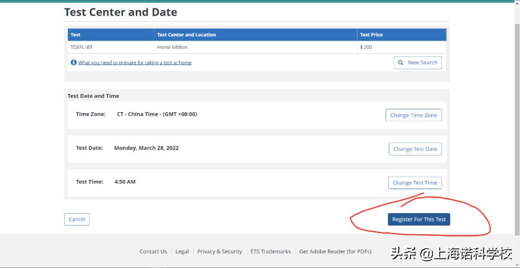Click the Cancel button

(x=77, y=219)
